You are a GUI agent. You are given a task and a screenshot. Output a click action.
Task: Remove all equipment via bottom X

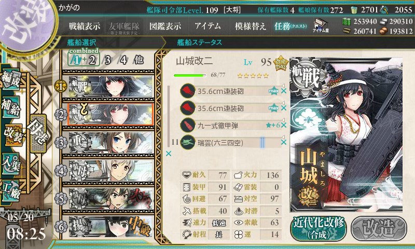coord(168,154)
